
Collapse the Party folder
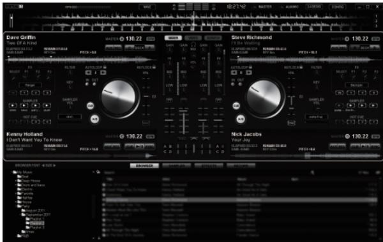17,206
